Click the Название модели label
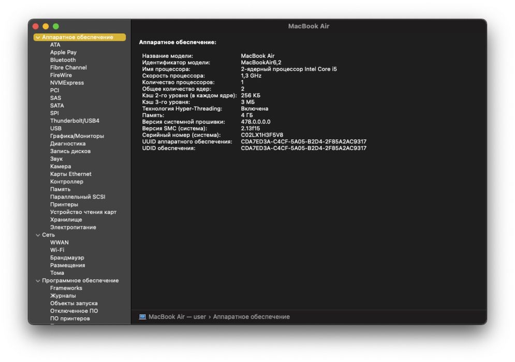 (168, 56)
